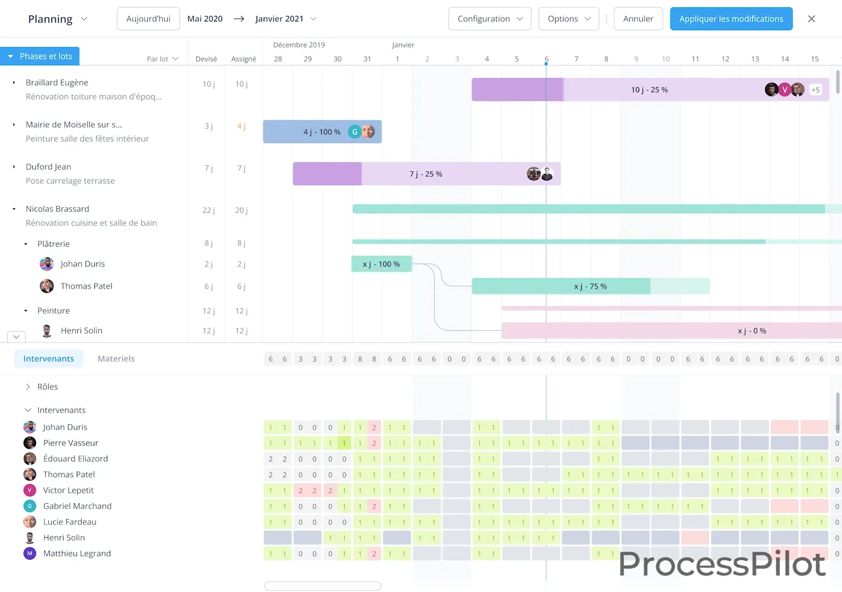Click the Aujourd'hui button
This screenshot has height=592, width=842.
(148, 19)
